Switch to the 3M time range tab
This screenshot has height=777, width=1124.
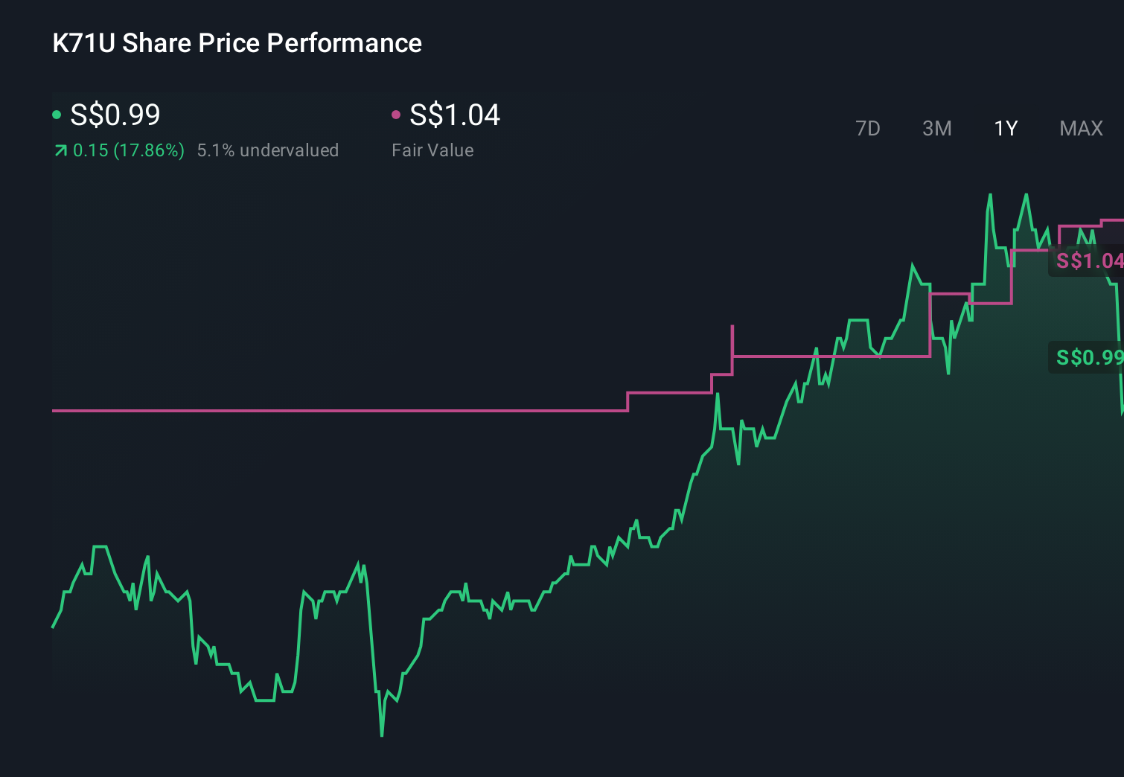(936, 128)
